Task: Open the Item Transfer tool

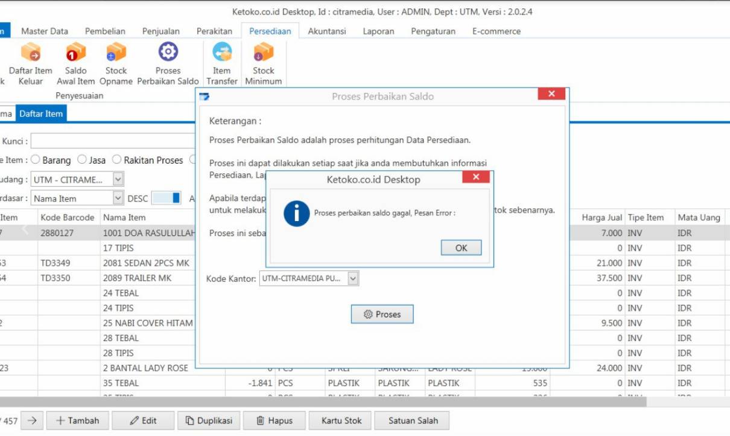Action: coord(222,53)
